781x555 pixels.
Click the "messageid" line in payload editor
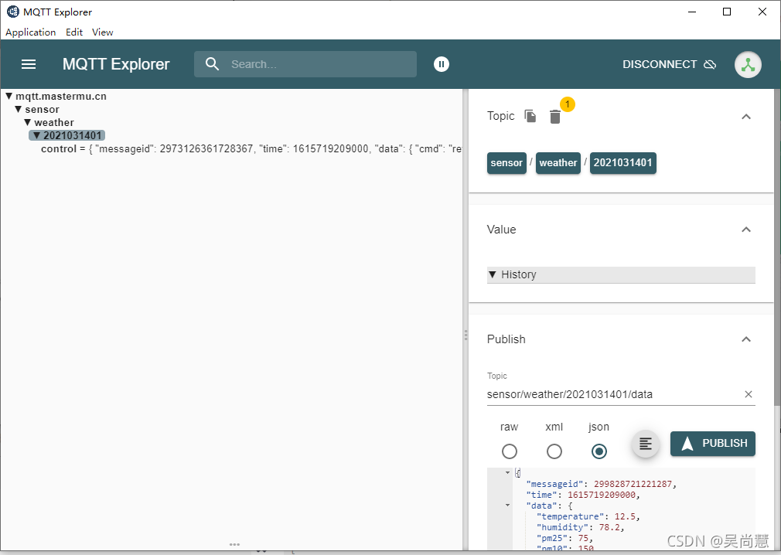click(601, 484)
